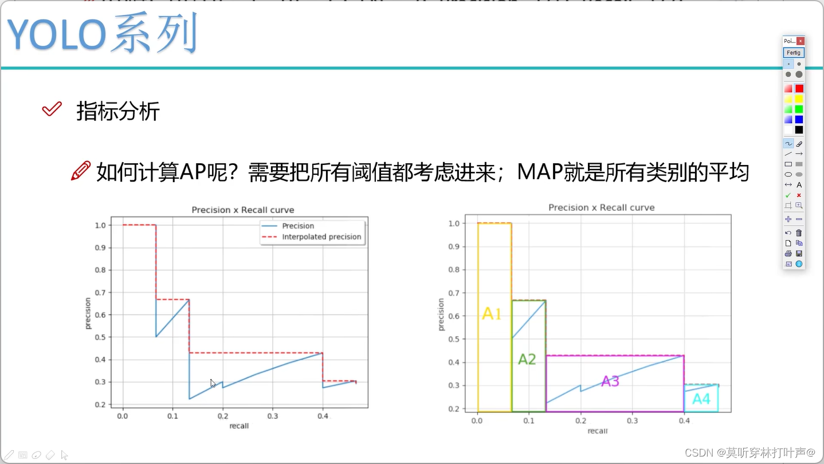Click the 'Precision' legend entry

tap(298, 226)
